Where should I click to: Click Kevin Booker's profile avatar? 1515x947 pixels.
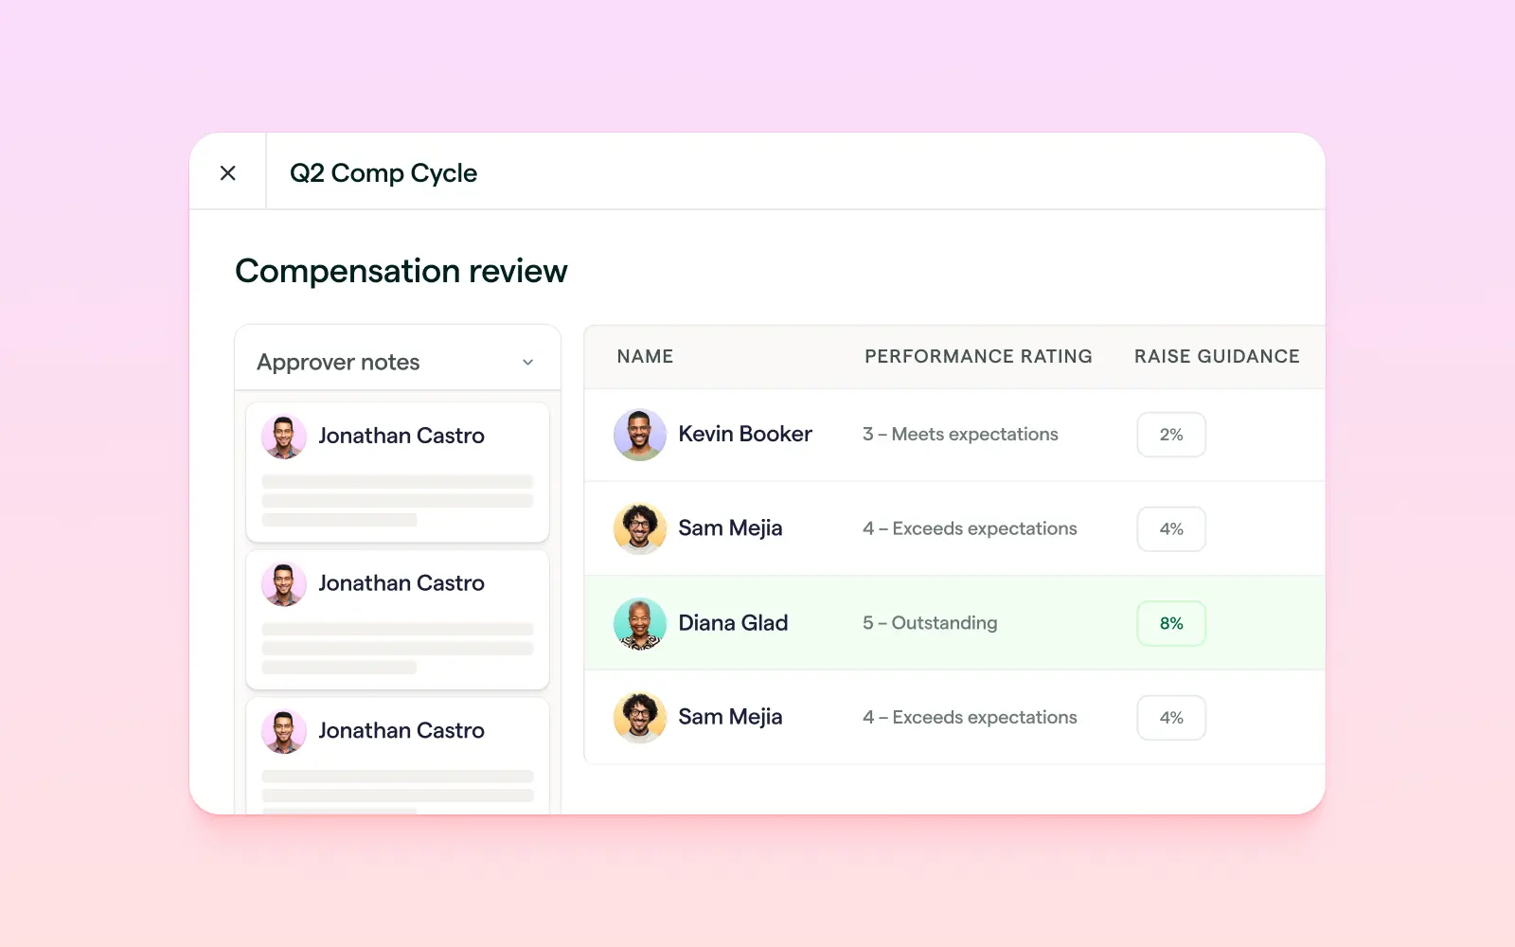639,435
